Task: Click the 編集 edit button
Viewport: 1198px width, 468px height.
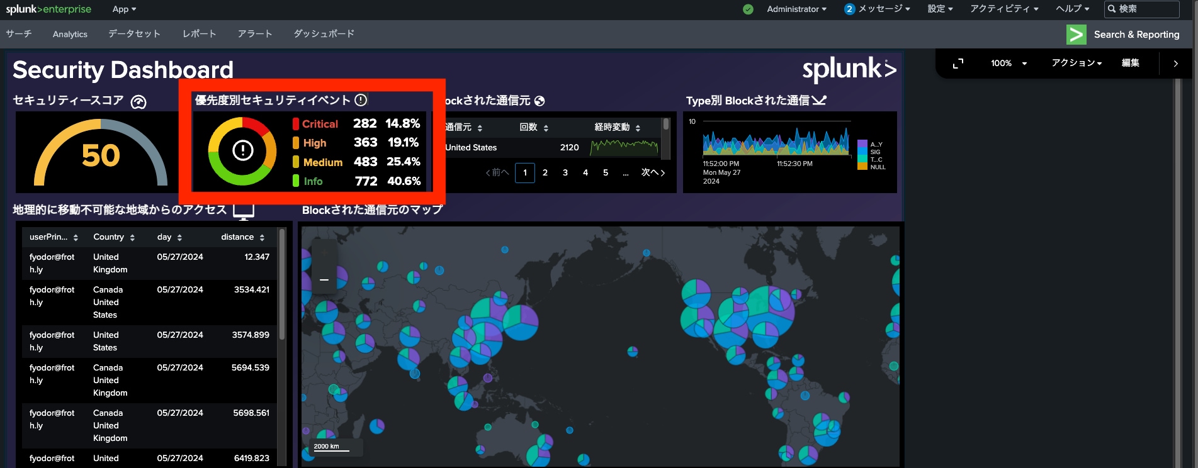Action: pyautogui.click(x=1131, y=63)
